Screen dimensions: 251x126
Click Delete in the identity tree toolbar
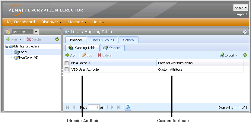click(34, 40)
